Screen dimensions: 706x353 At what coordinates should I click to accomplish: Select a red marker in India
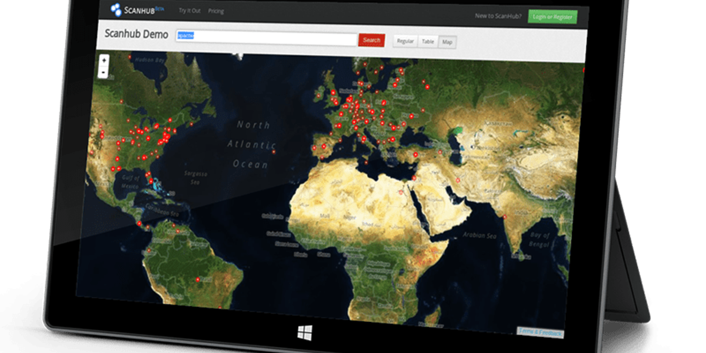pyautogui.click(x=504, y=217)
